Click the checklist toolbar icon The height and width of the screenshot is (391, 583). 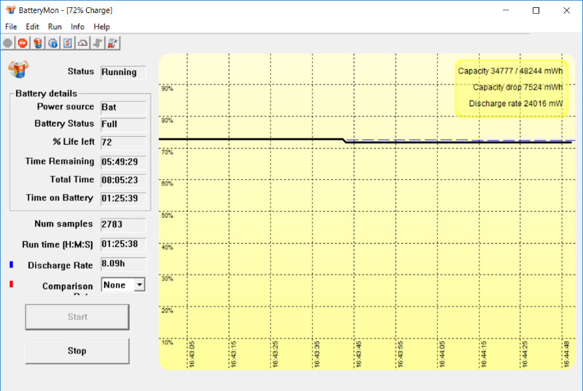click(x=67, y=43)
